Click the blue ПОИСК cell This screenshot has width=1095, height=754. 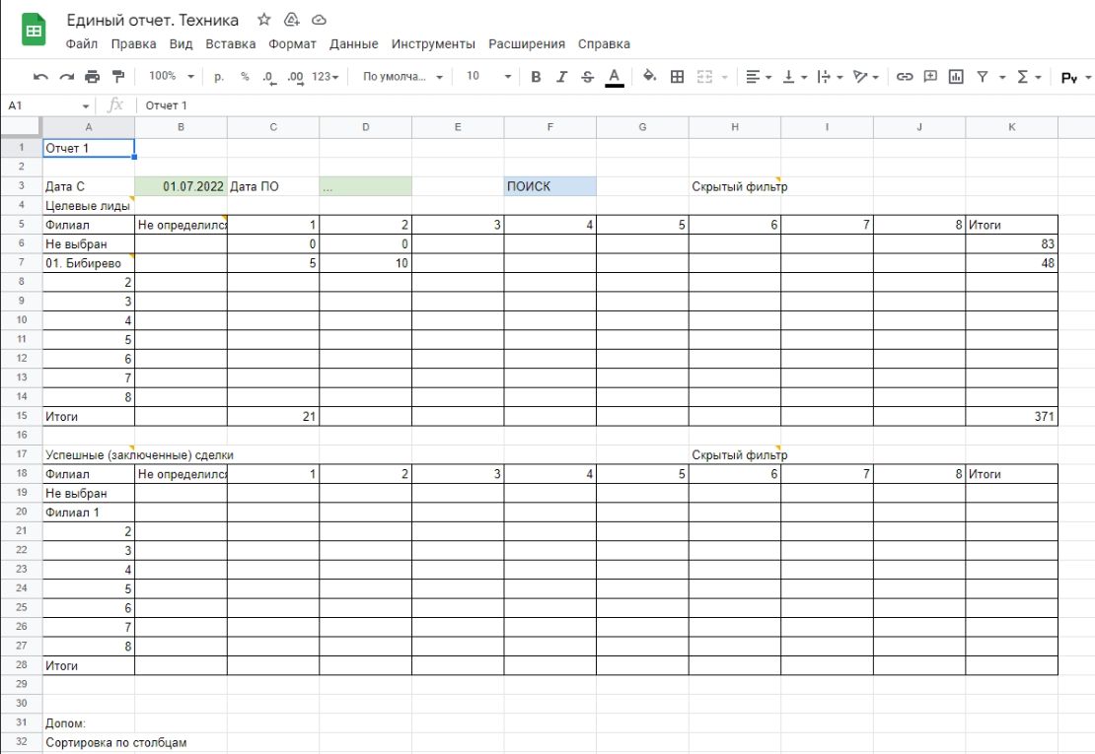(x=549, y=186)
